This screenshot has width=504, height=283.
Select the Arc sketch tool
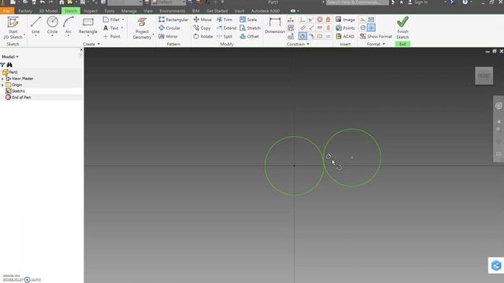point(69,25)
